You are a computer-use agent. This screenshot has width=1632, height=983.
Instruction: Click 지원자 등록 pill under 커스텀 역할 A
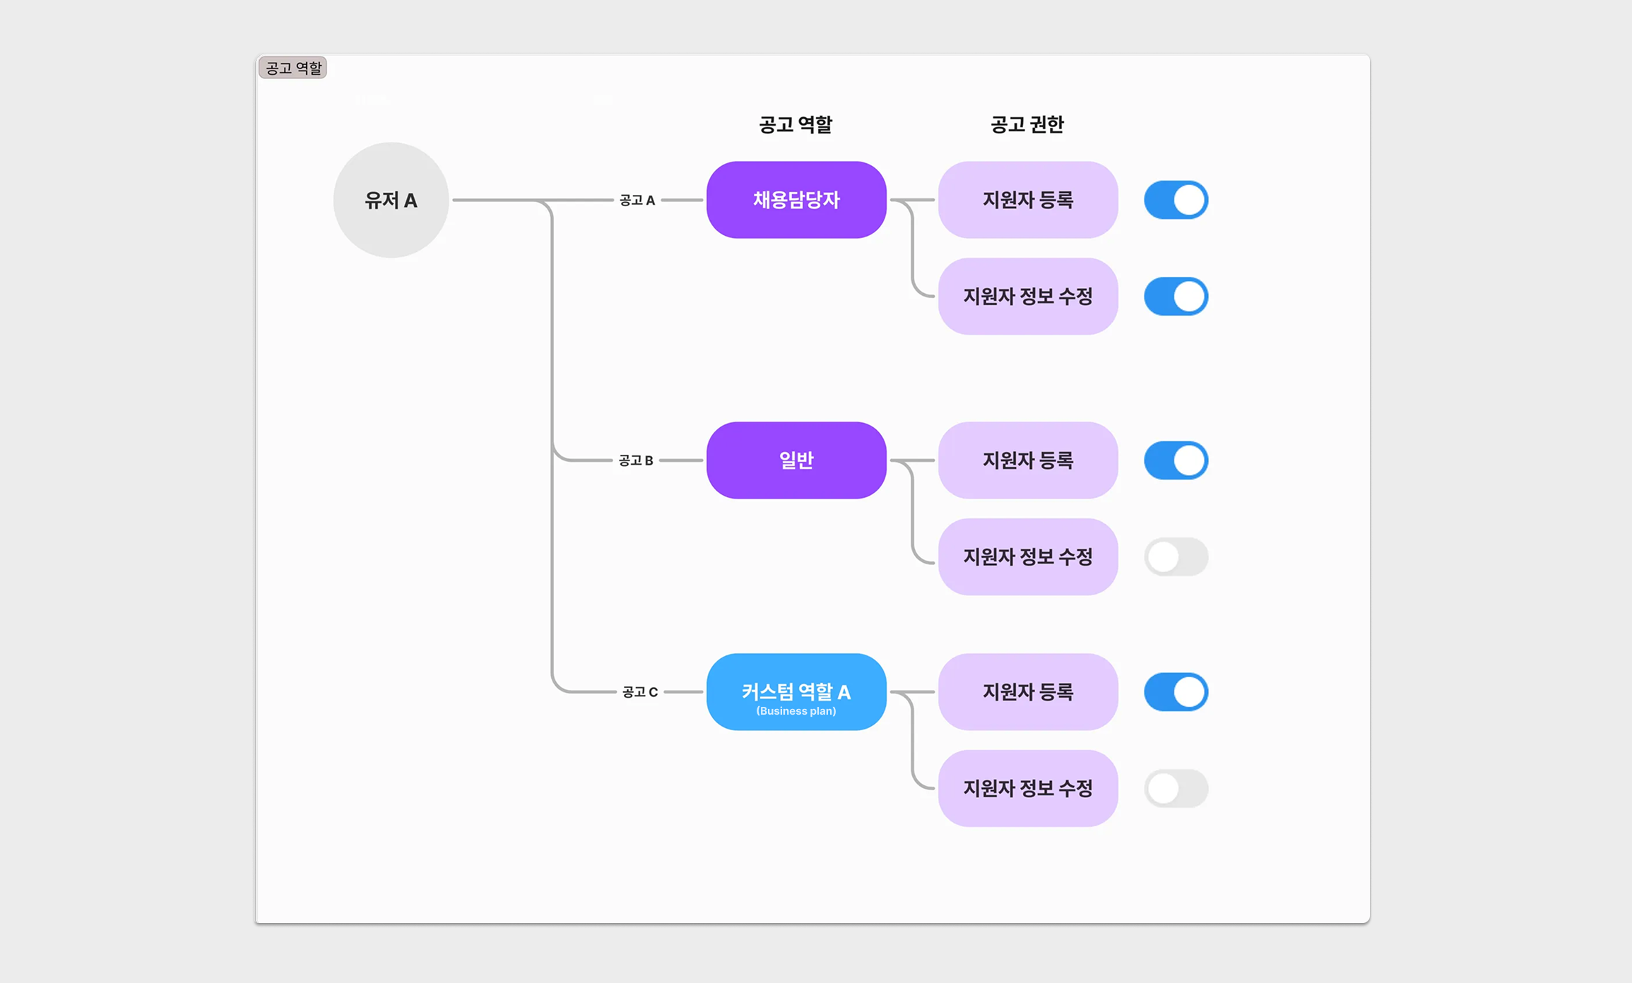1027,692
